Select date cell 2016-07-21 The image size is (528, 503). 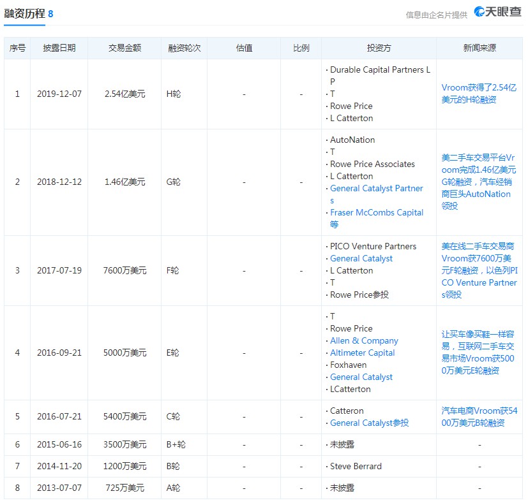(59, 417)
